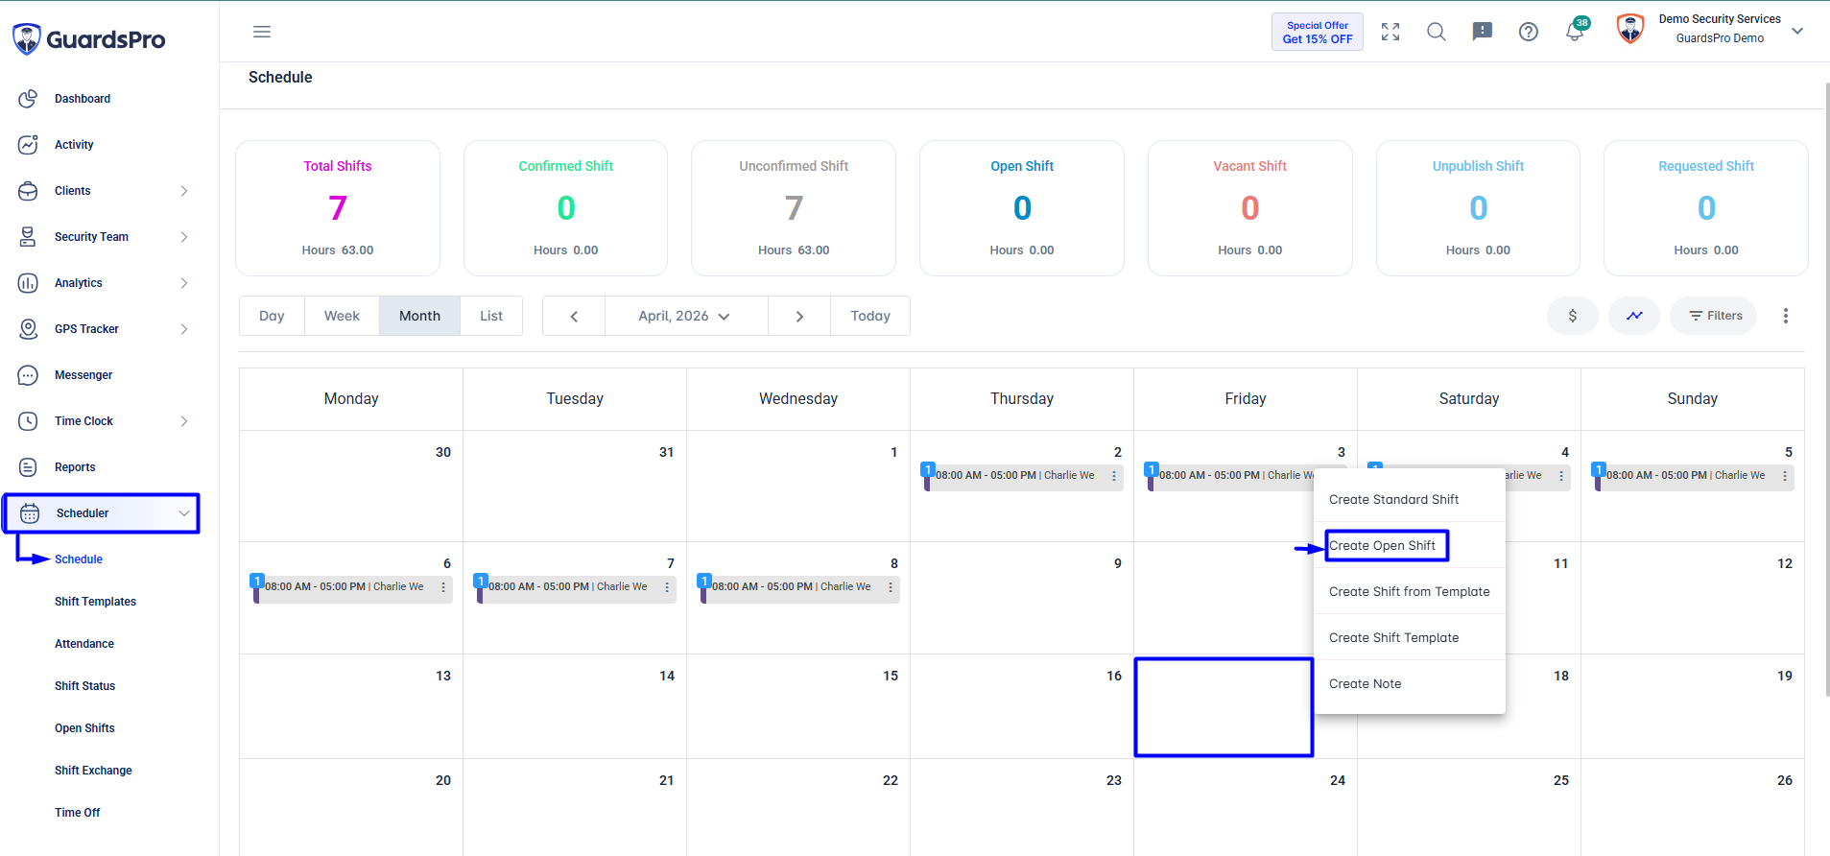Open Attendance submenu link
Screen dimensions: 1830x856
coord(84,644)
